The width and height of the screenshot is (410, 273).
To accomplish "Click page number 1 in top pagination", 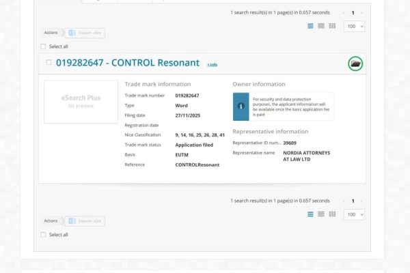I will click(353, 12).
